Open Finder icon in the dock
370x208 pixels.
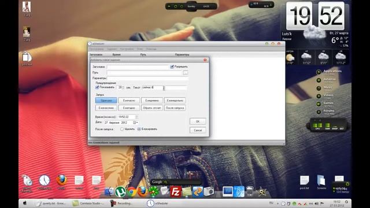pyautogui.click(x=109, y=192)
